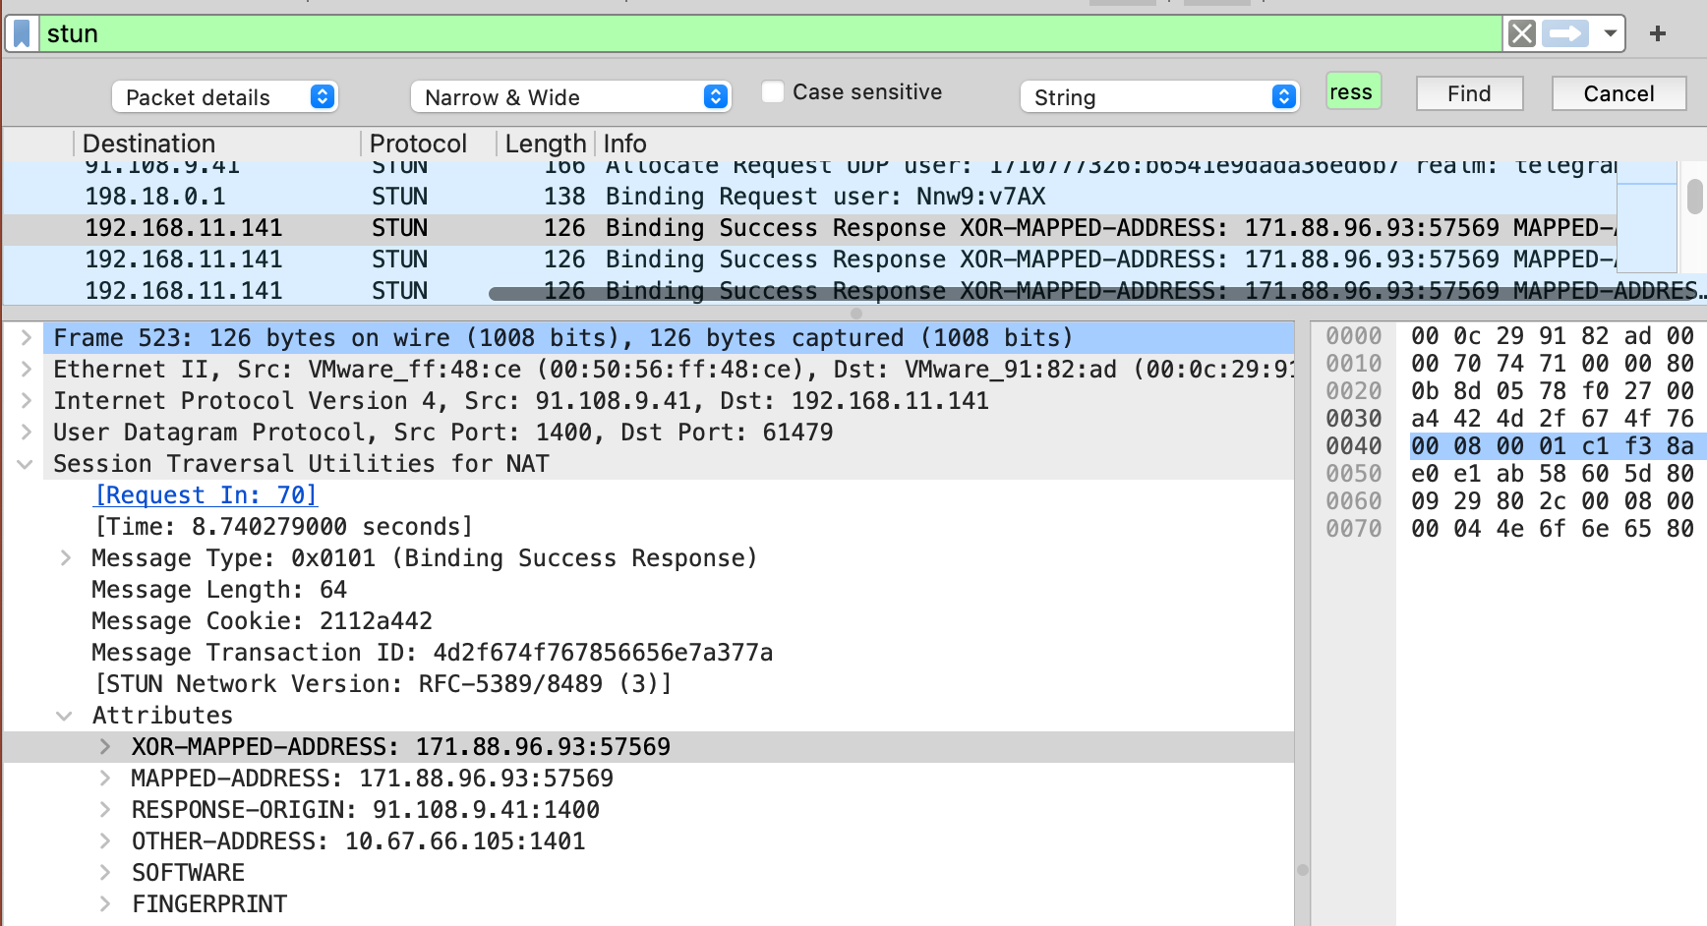
Task: Click the display filter bookmark icon
Action: click(22, 33)
